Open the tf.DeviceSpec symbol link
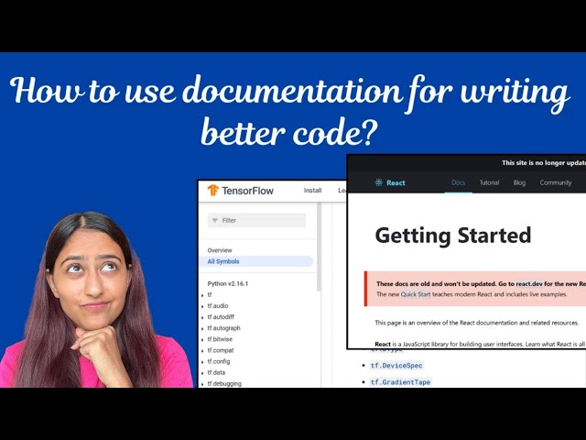The height and width of the screenshot is (440, 586). (x=396, y=366)
